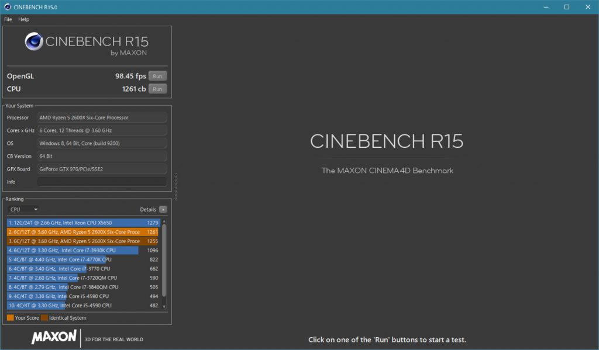Image resolution: width=599 pixels, height=350 pixels.
Task: Click the GFX Board value field
Action: [102, 169]
